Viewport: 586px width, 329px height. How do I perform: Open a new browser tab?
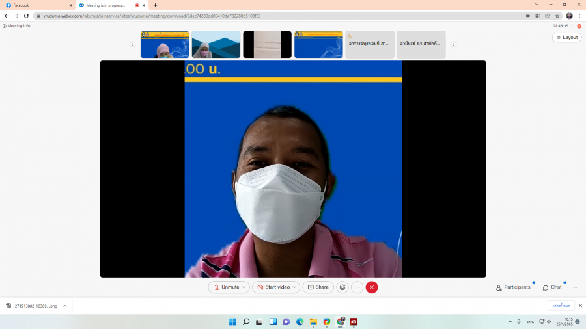click(x=155, y=5)
